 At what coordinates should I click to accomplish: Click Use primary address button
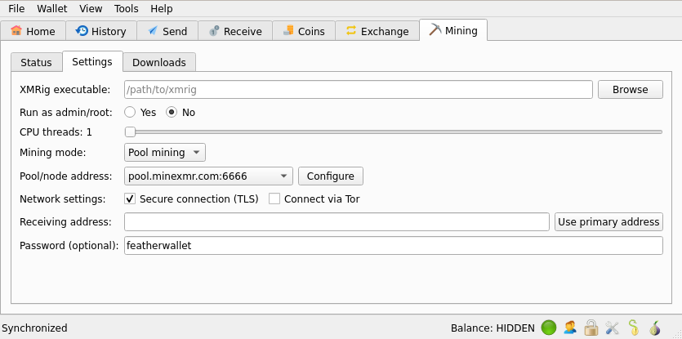608,222
